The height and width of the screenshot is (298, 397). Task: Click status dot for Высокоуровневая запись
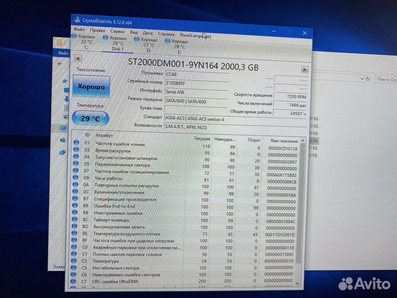74,226
